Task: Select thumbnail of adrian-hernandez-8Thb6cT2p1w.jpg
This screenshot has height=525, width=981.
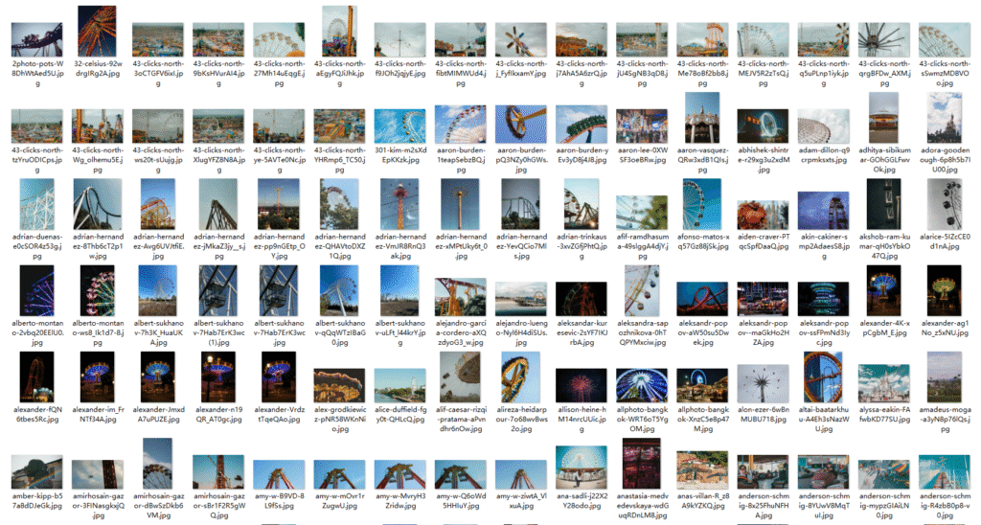Action: (x=98, y=205)
